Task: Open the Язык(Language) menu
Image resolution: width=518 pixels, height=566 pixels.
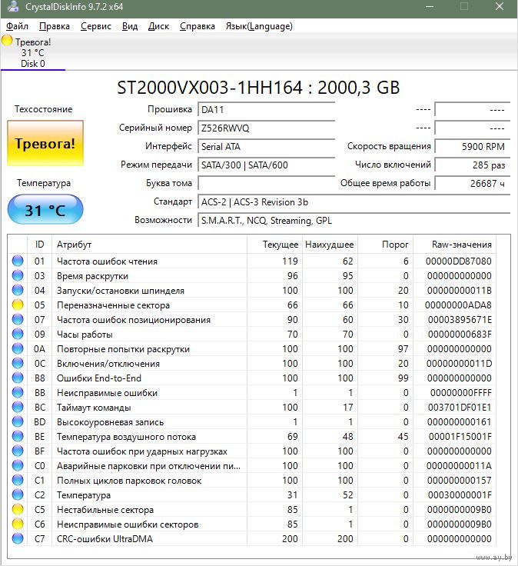Action: coord(258,26)
